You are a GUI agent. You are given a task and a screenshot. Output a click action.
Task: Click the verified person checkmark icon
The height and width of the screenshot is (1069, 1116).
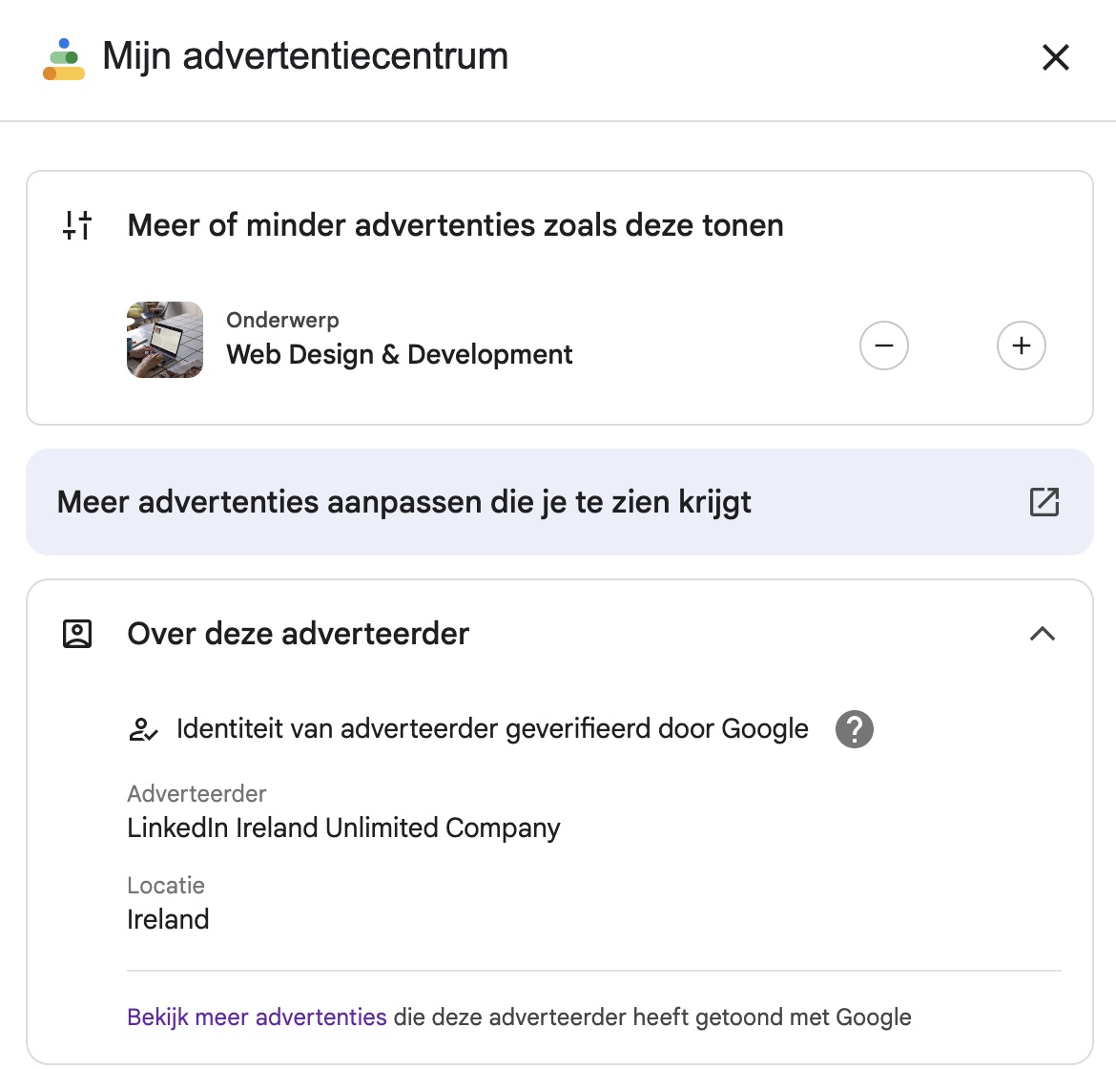pos(143,730)
